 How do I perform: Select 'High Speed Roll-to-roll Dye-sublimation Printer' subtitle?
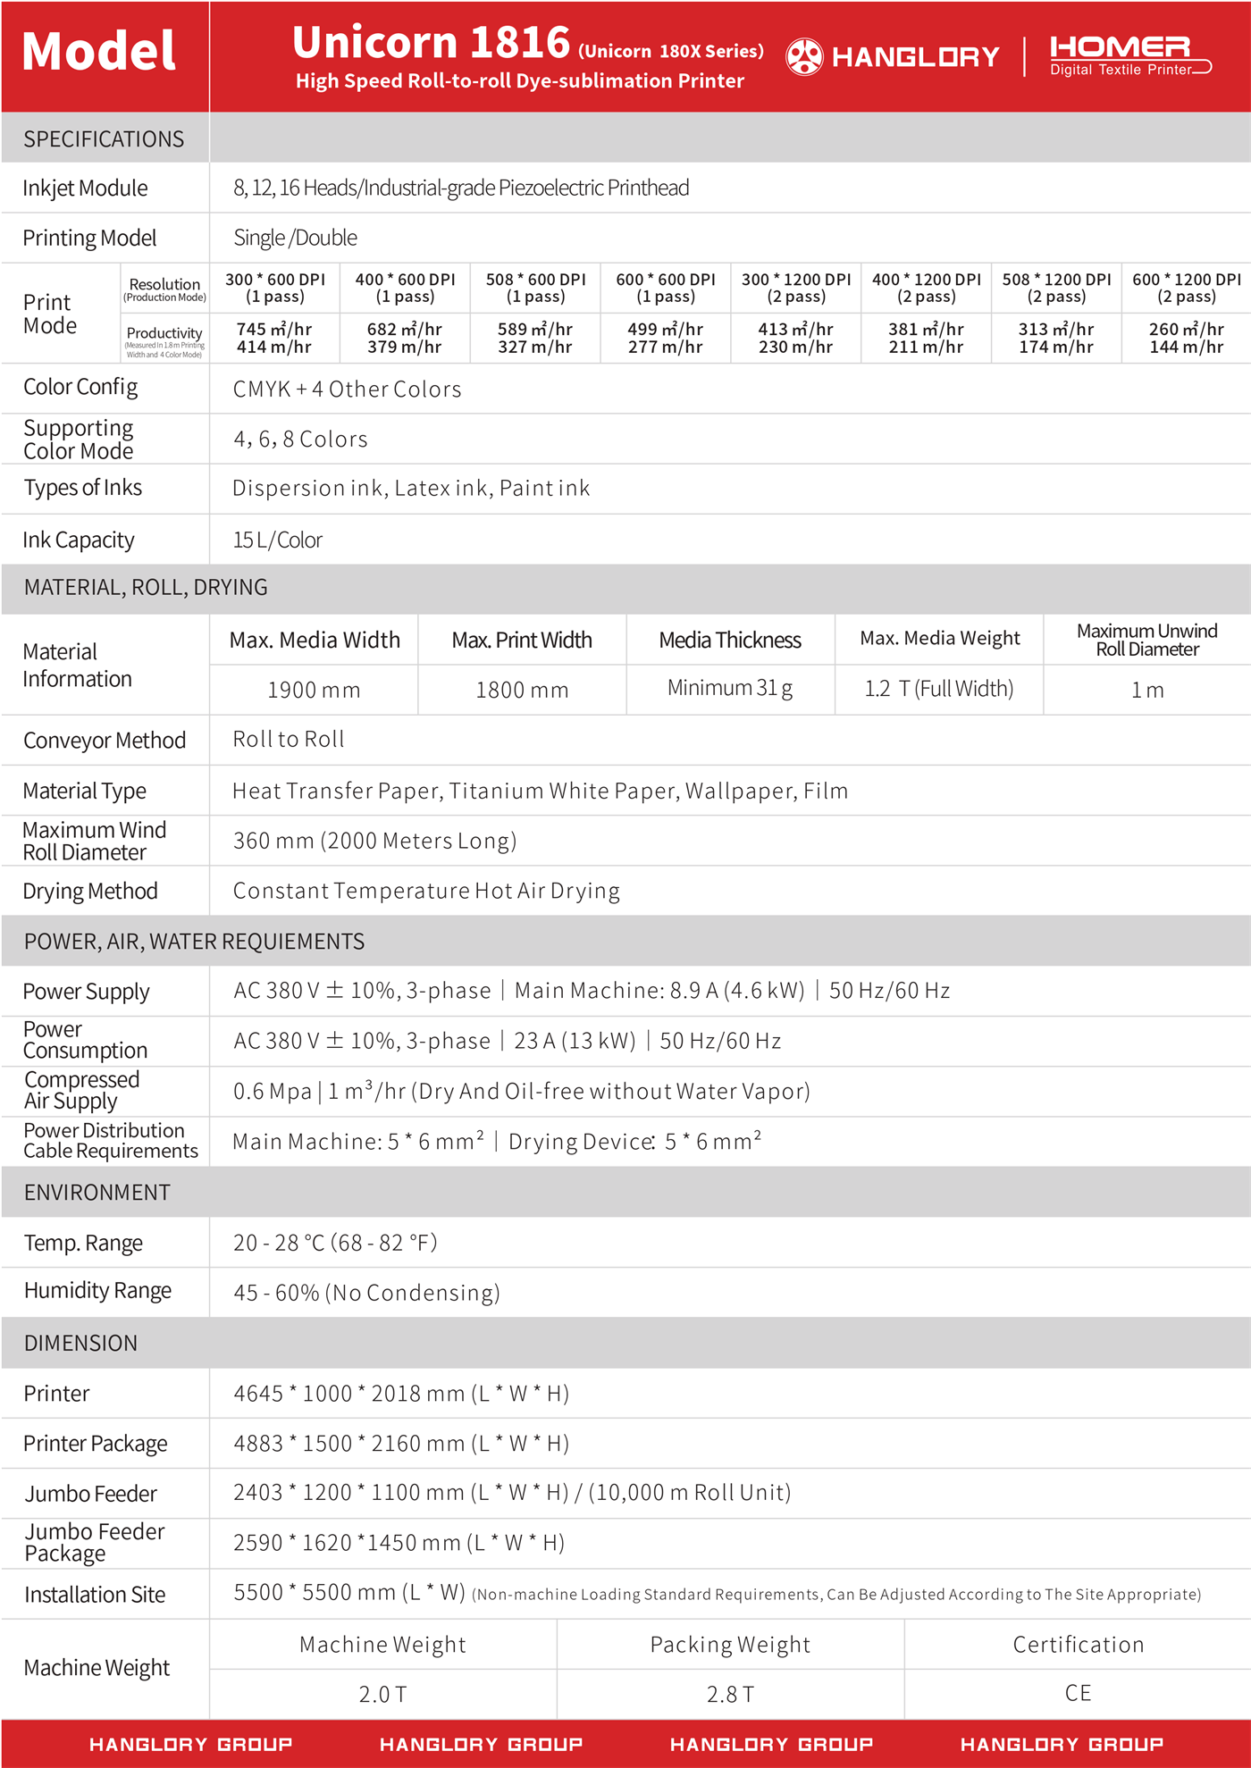[520, 81]
